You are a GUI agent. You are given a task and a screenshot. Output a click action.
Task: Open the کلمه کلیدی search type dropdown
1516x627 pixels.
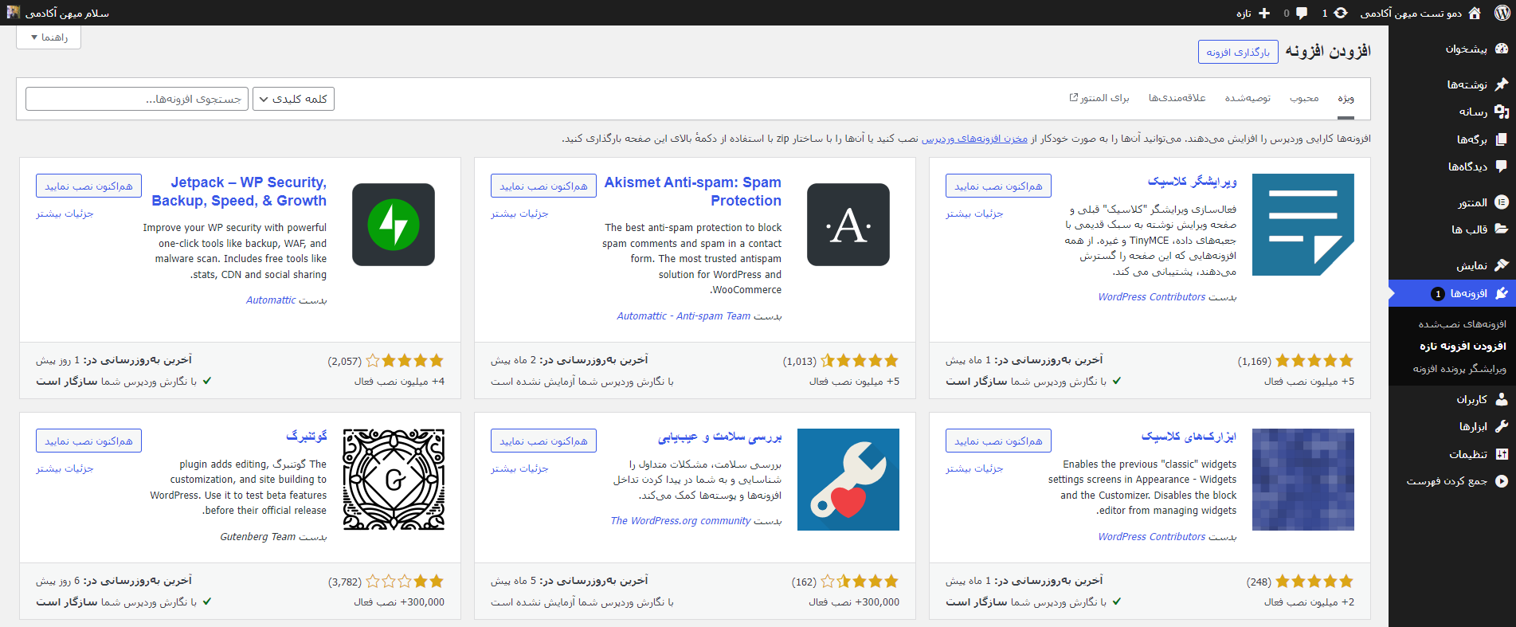(293, 99)
